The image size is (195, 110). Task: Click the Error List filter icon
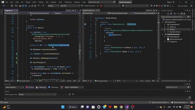tap(62, 87)
